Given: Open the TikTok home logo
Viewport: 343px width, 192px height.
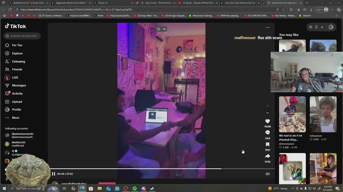Looking at the screenshot, I should 16,26.
